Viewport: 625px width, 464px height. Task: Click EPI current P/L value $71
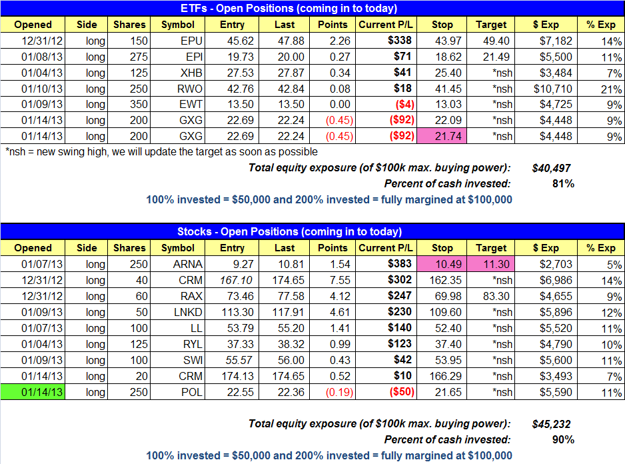[x=402, y=56]
